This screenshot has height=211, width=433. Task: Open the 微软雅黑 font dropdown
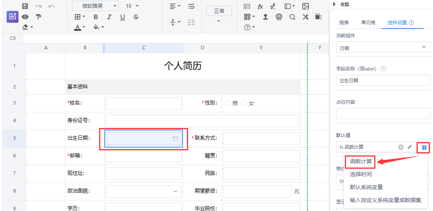[95, 6]
